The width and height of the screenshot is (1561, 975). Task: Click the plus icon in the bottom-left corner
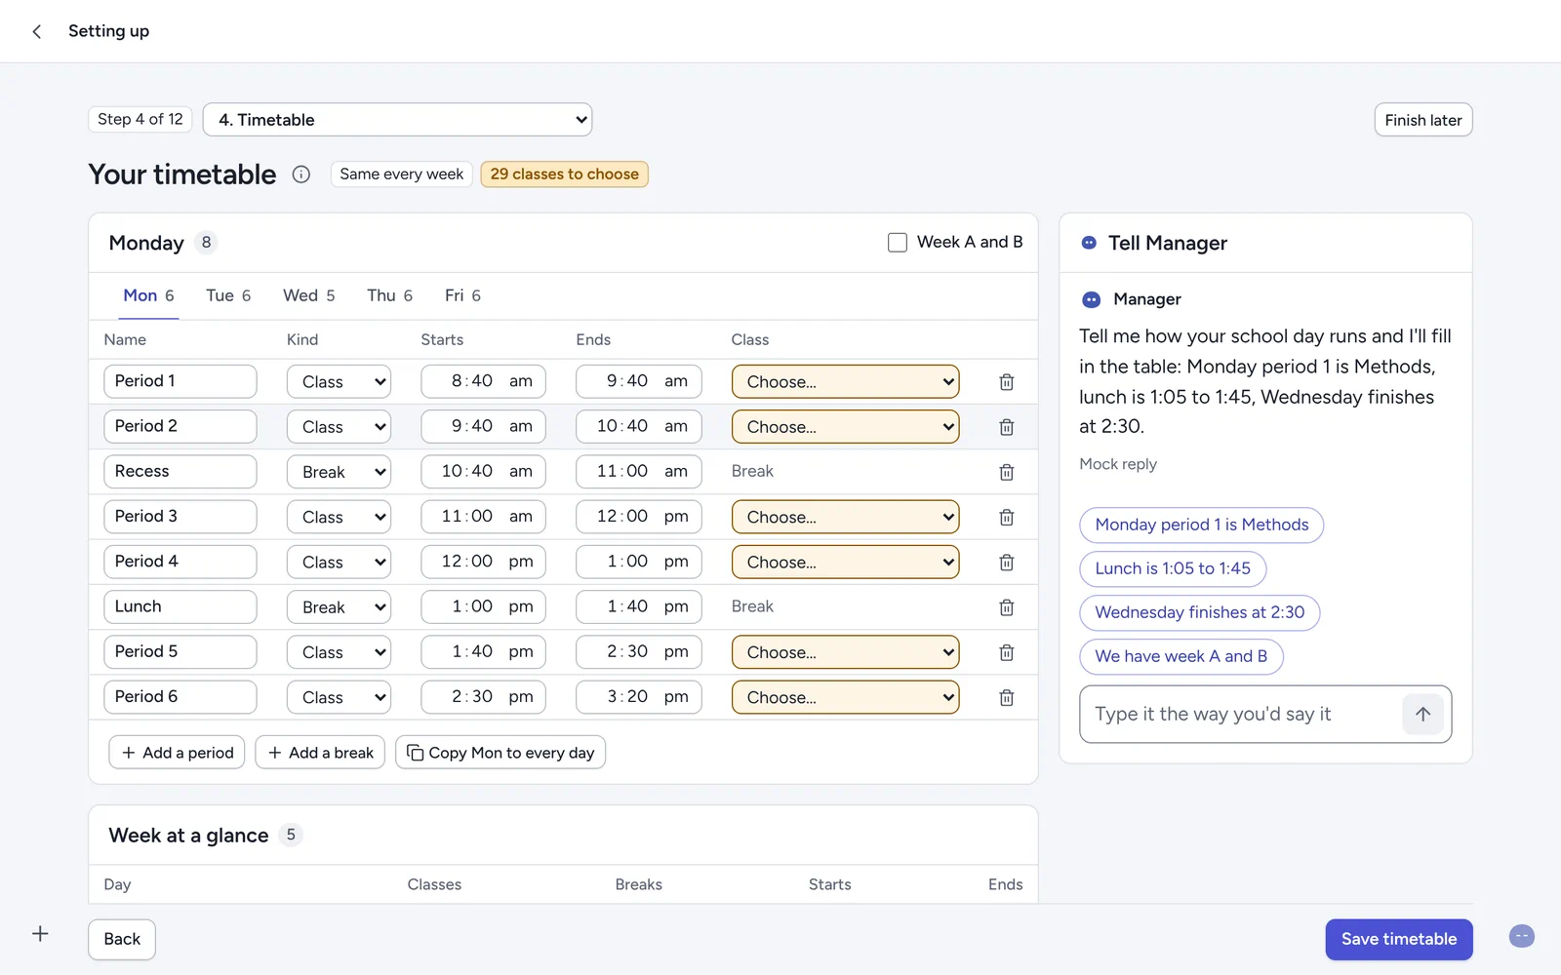tap(40, 934)
